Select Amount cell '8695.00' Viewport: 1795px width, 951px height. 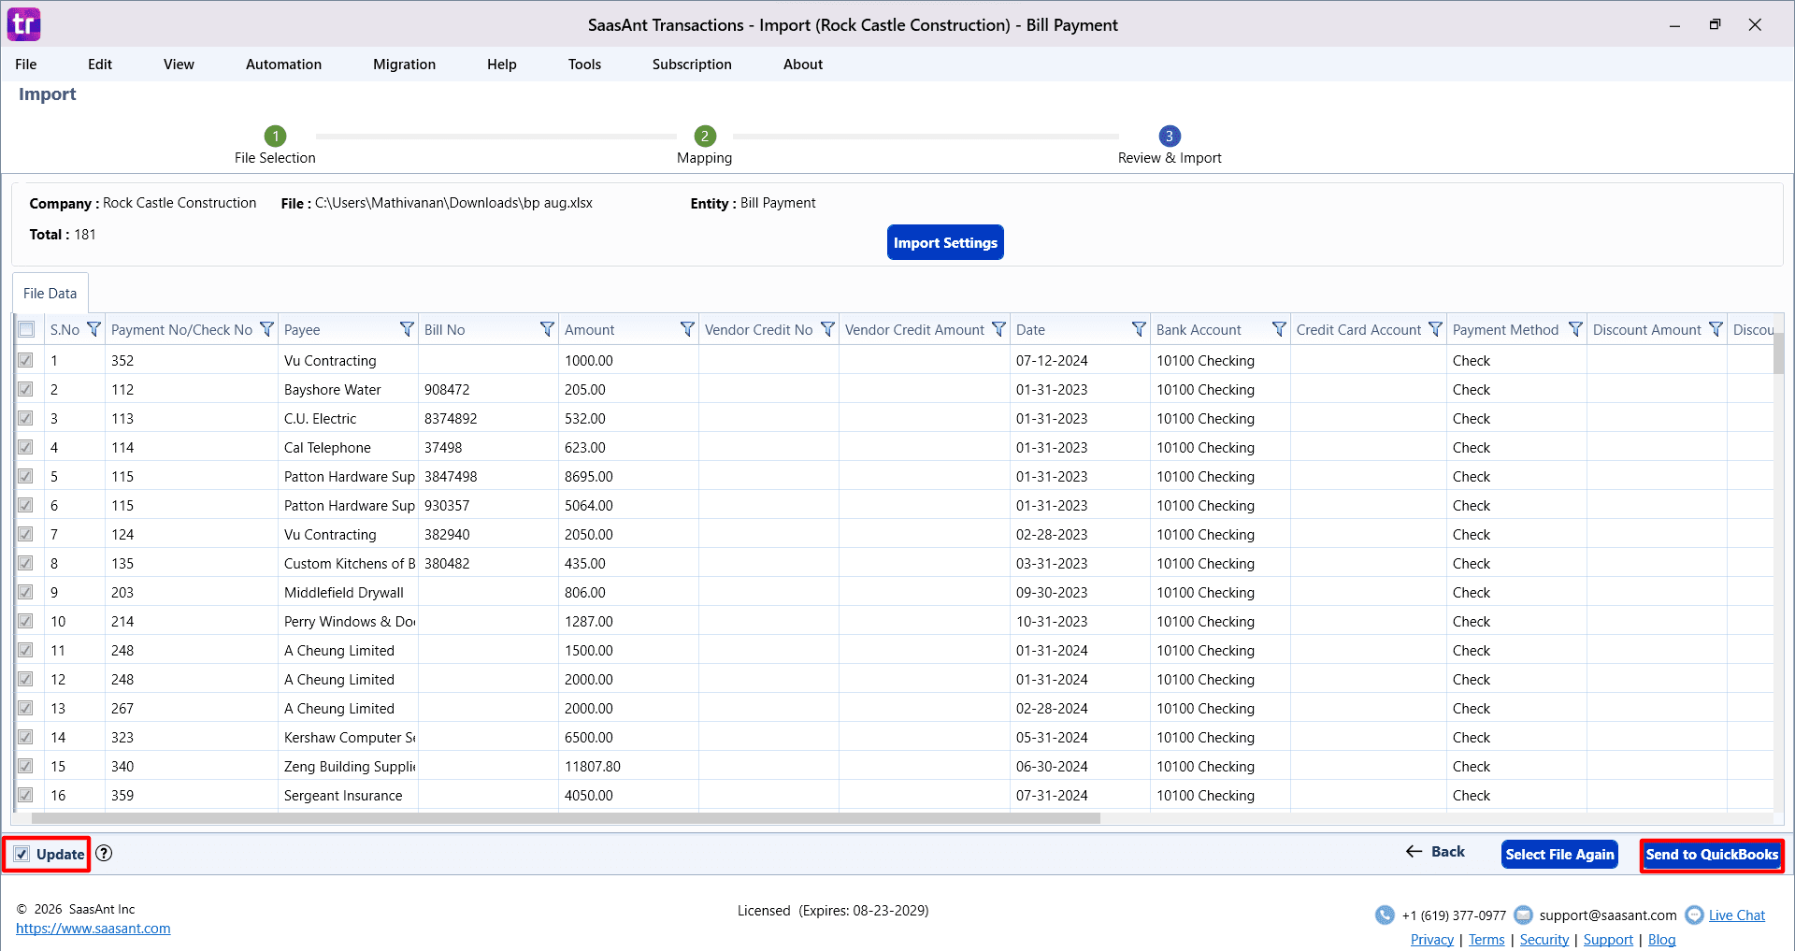tap(628, 476)
